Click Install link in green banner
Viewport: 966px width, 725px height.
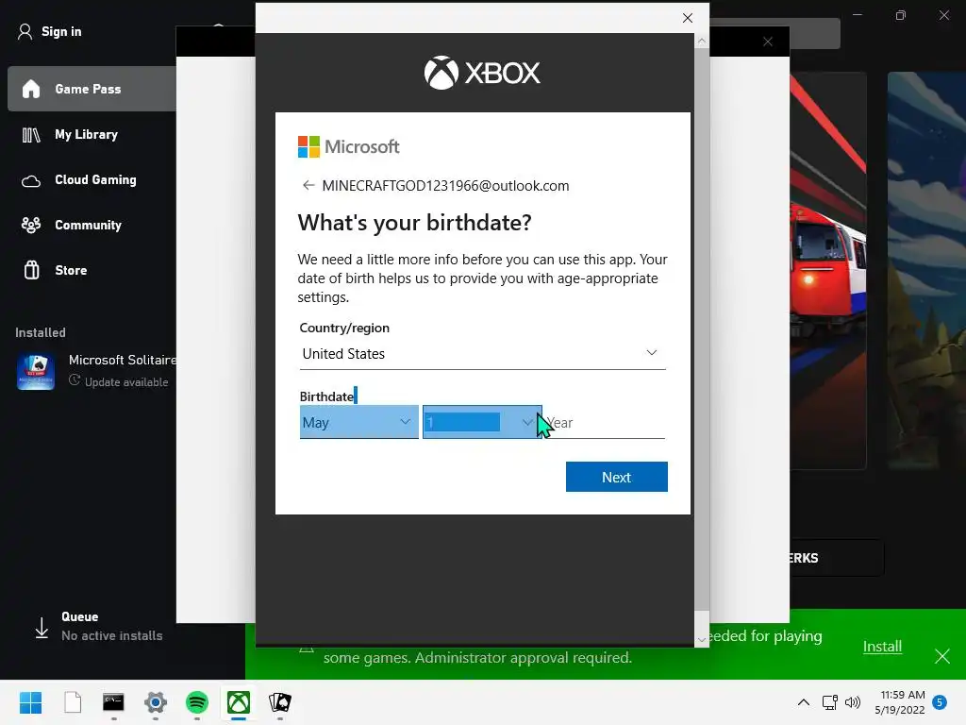point(882,646)
